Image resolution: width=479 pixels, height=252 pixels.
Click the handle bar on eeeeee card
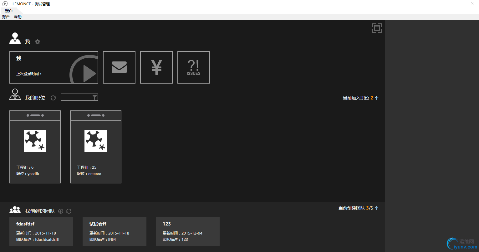click(x=96, y=115)
